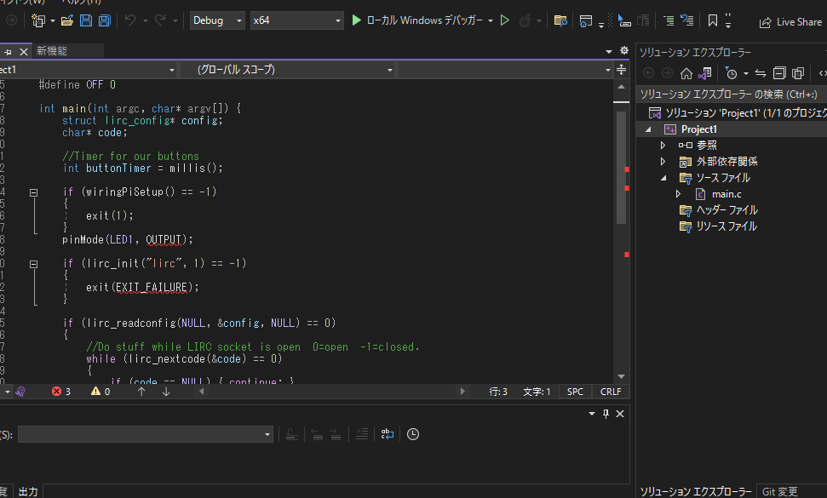Image resolution: width=827 pixels, height=498 pixels.
Task: Click the Save All toolbar icon
Action: [105, 20]
